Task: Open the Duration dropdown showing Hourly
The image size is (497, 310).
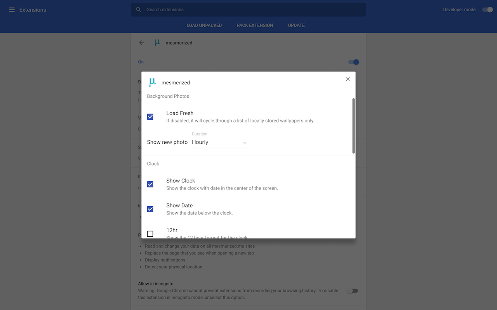Action: coord(221,142)
